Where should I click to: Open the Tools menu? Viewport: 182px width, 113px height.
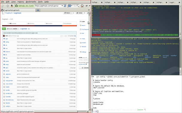[x=40, y=1]
